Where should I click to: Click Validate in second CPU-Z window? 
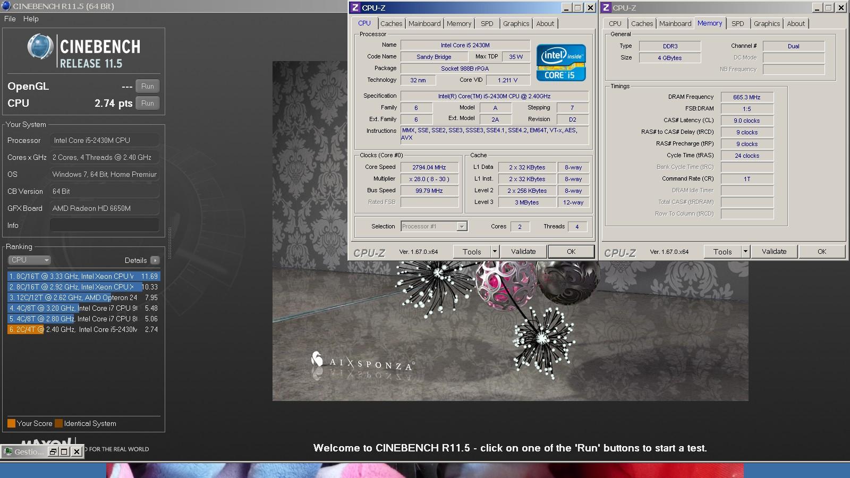(x=774, y=252)
